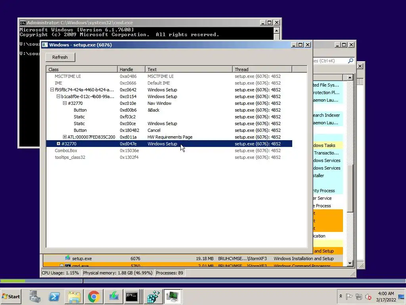The width and height of the screenshot is (406, 305).
Task: Switch to Windows Setup taskbar icon
Action: [x=114, y=296]
